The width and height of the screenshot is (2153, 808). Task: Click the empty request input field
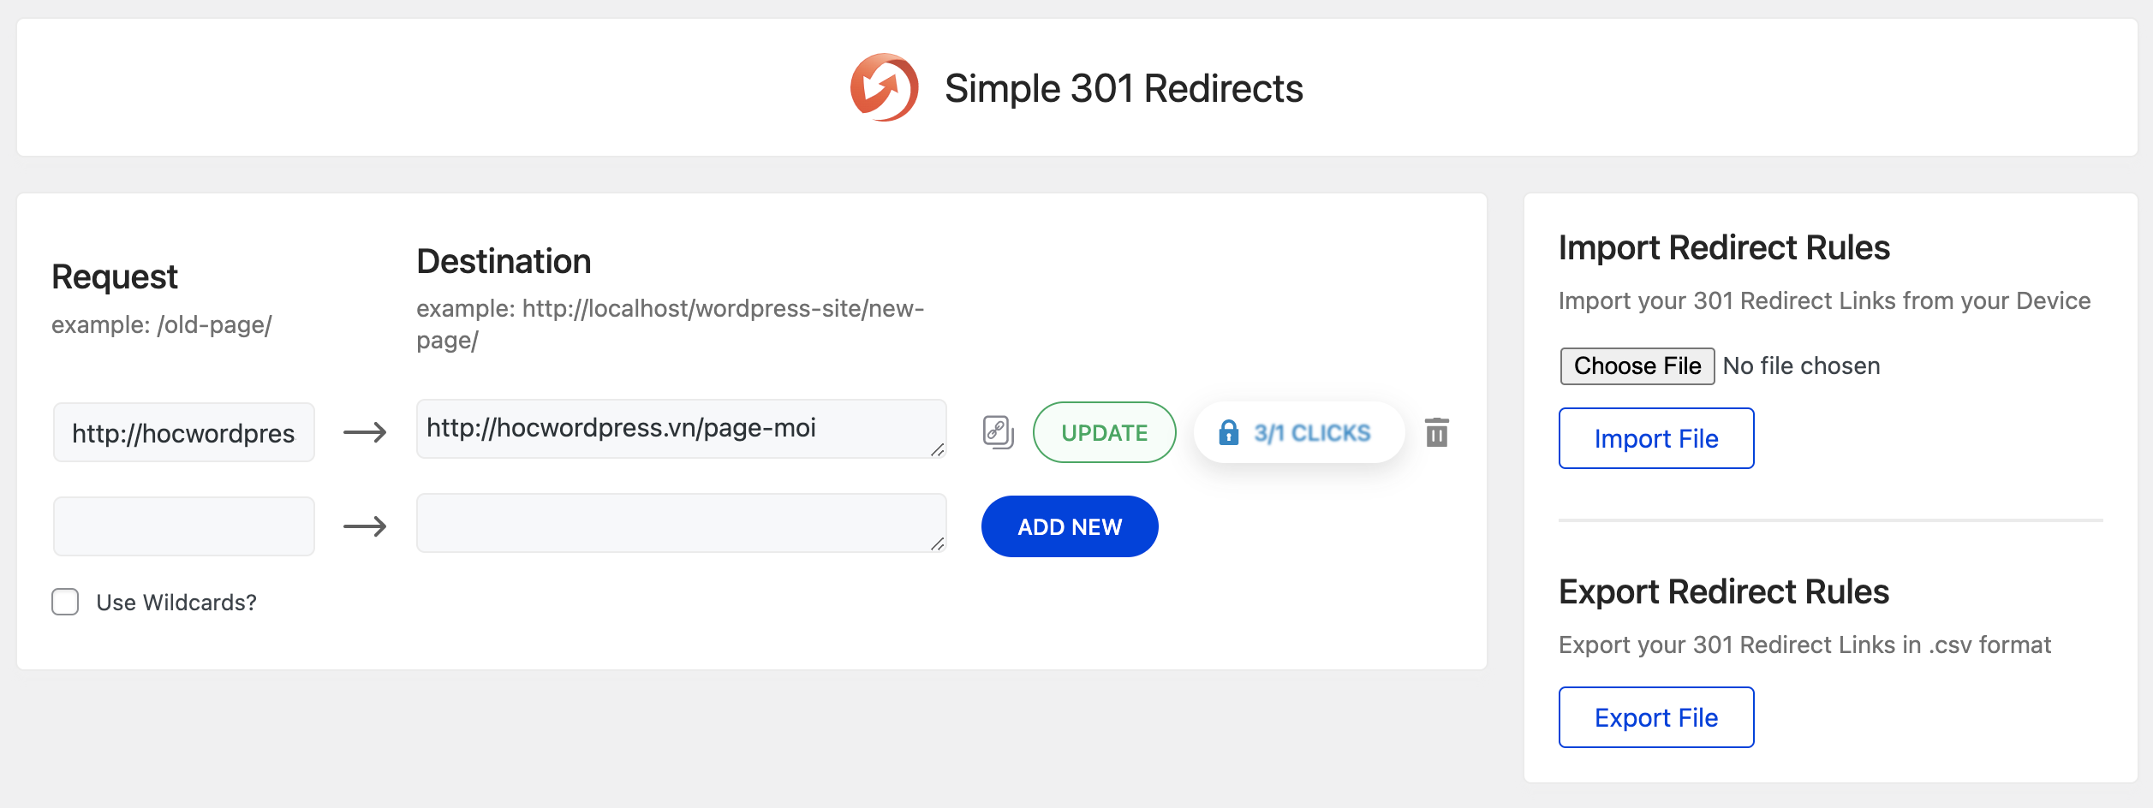183,526
